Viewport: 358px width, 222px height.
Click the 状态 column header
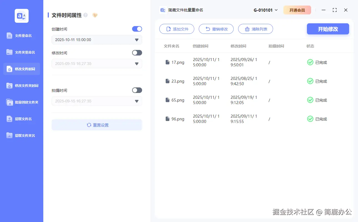click(310, 46)
